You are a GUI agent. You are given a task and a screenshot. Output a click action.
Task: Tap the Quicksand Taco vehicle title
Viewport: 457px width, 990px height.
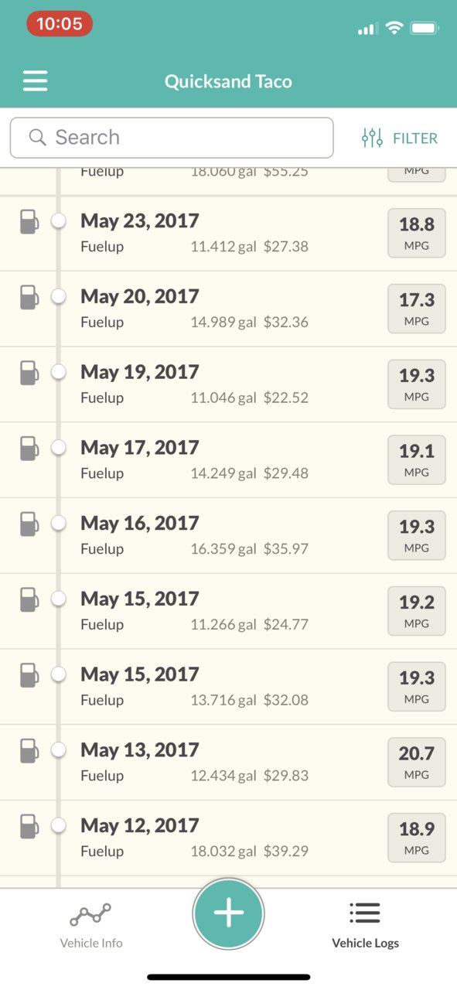point(228,81)
